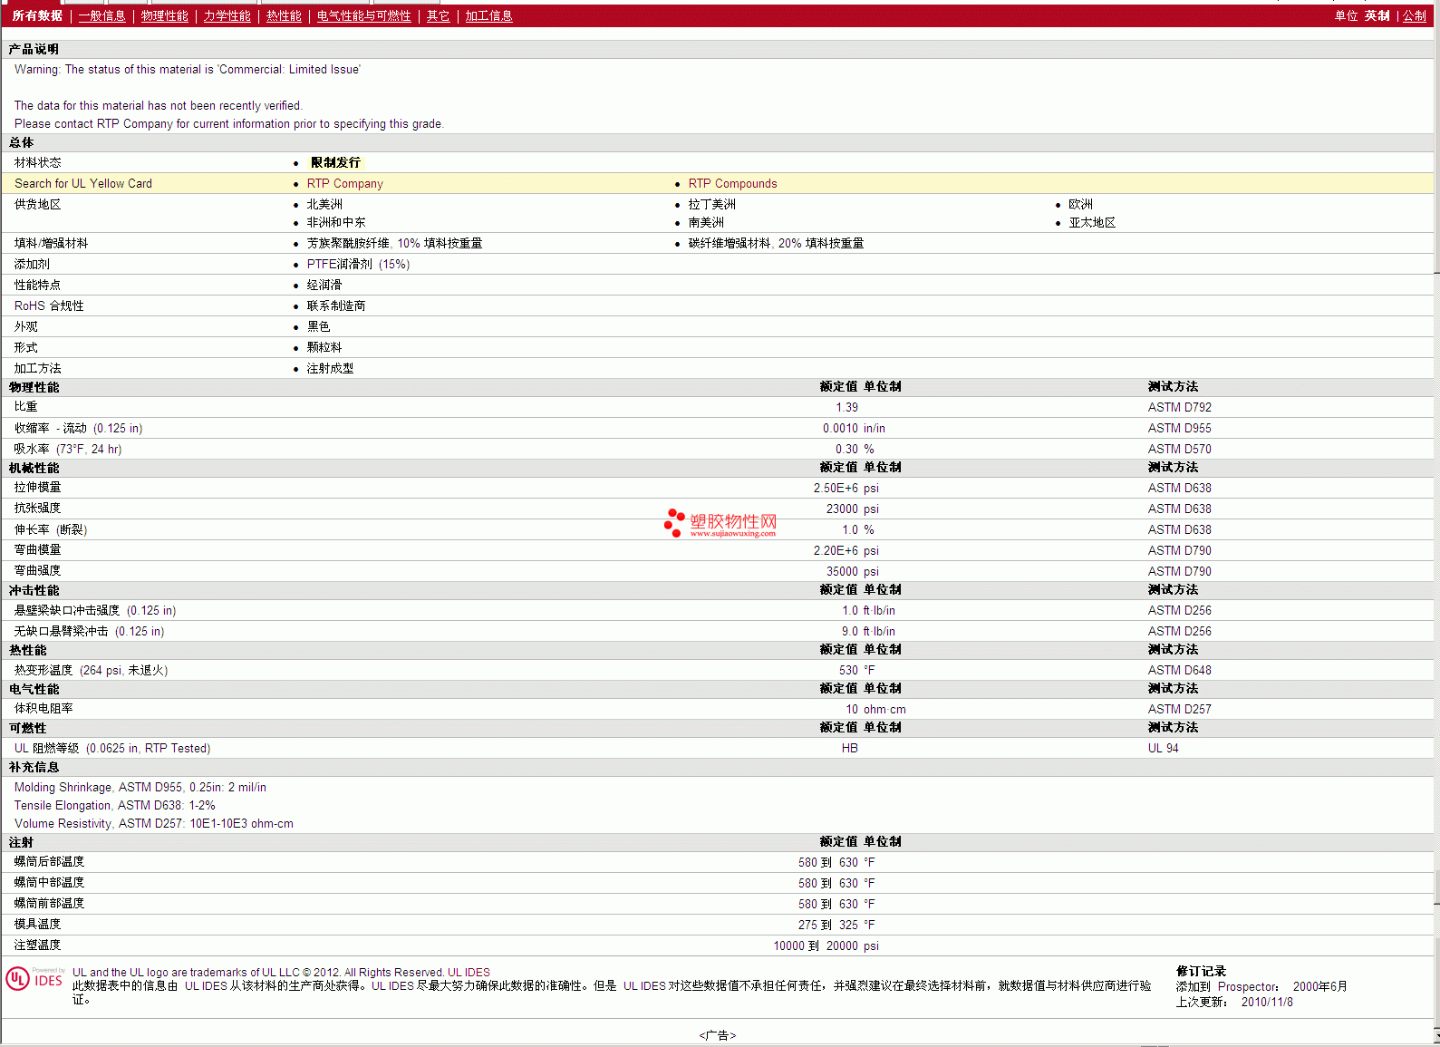Open the 所有数据 tab
This screenshot has height=1047, width=1440.
37,16
